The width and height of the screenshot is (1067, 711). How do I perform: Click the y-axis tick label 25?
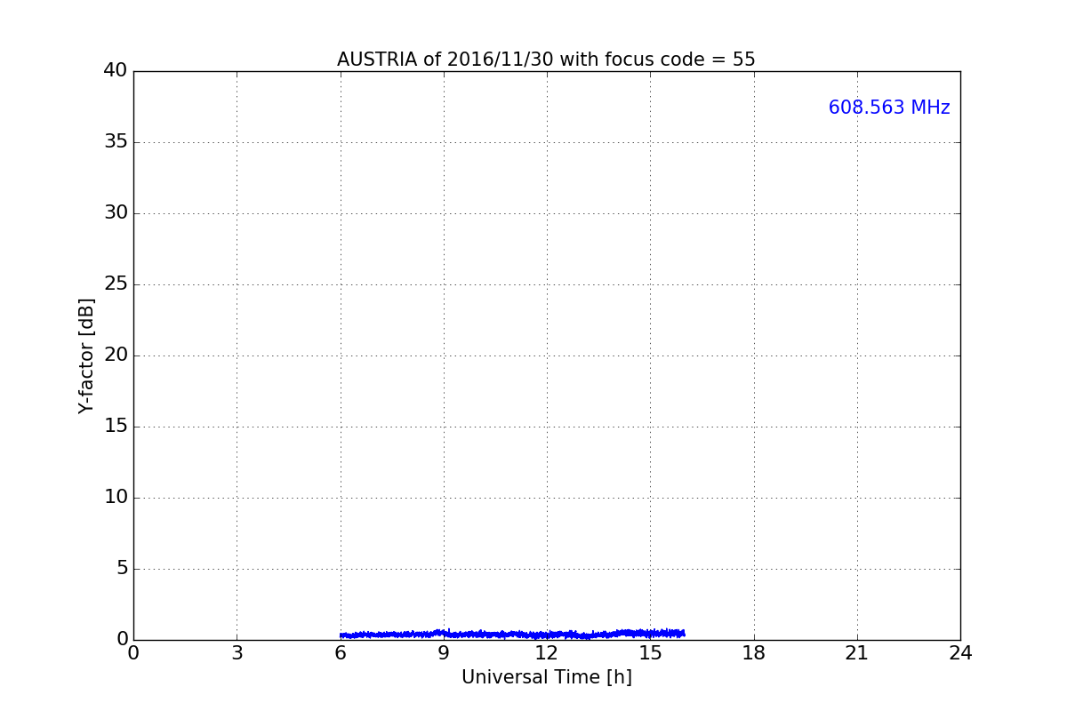tap(116, 284)
